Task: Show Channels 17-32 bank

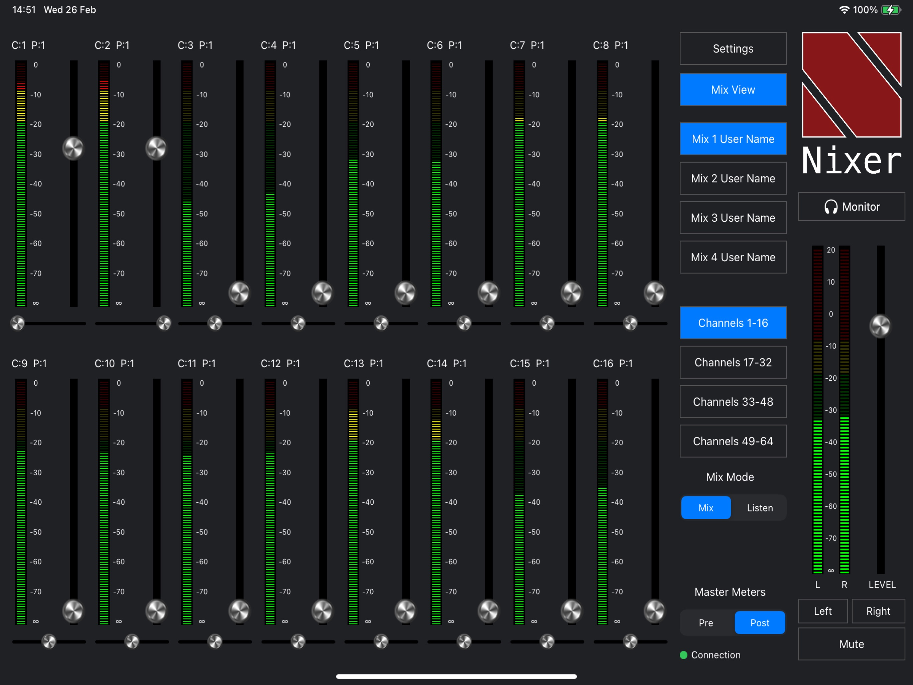Action: (x=733, y=362)
